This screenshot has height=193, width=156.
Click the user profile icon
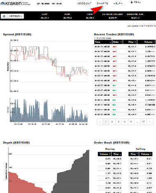click(x=132, y=2)
